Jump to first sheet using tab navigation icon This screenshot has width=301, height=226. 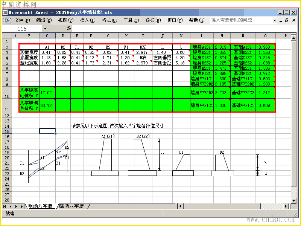point(5,206)
